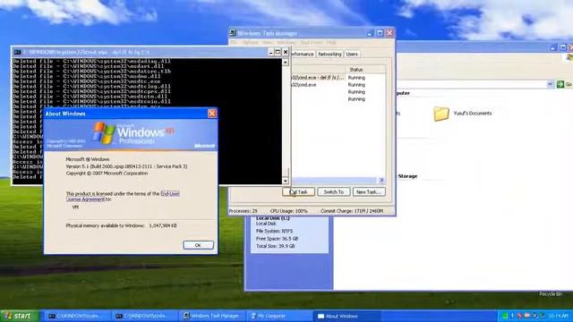Image resolution: width=573 pixels, height=322 pixels.
Task: Open the Shut Down menu in Task Manager
Action: 312,43
